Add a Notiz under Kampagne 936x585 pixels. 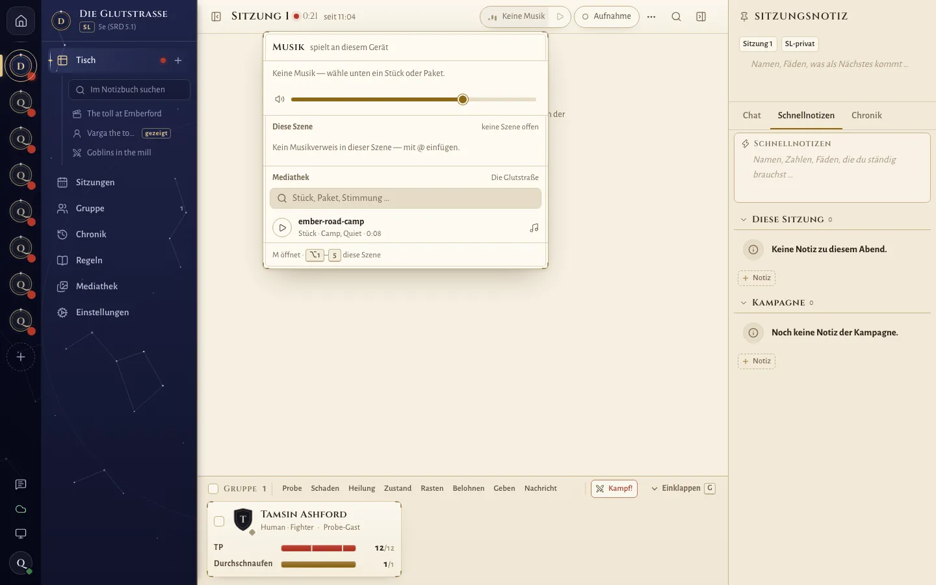(757, 361)
